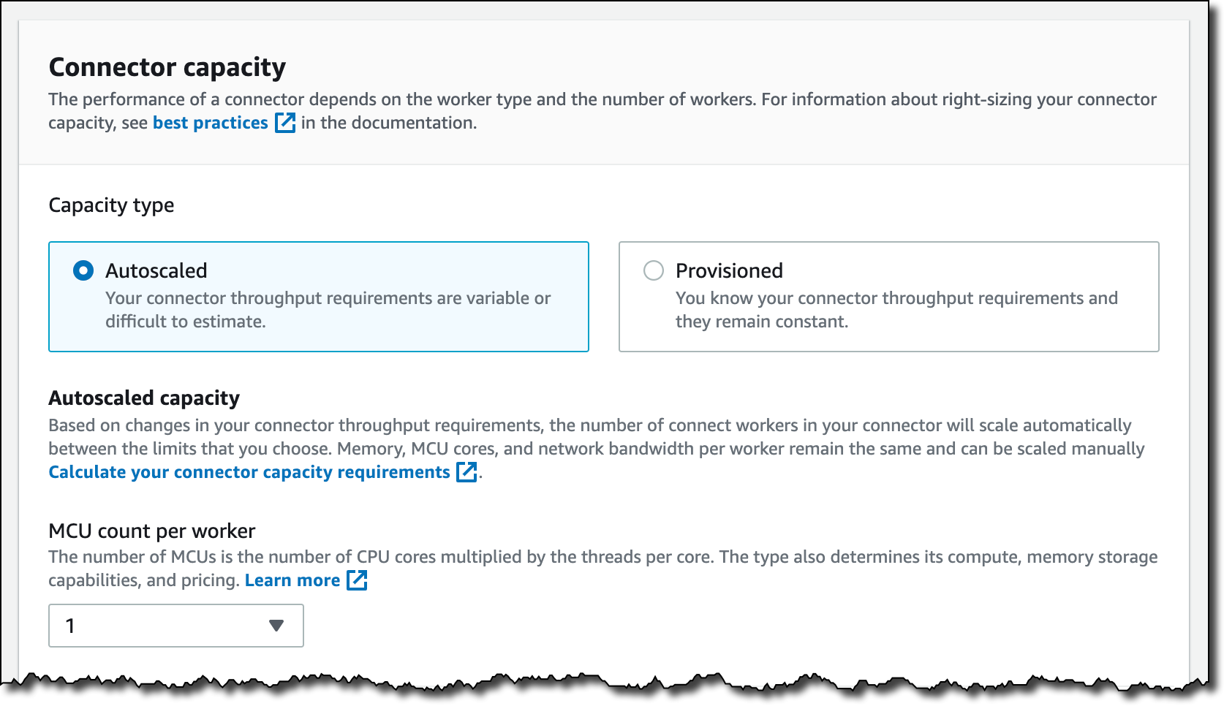Viewport: 1224px width, 706px height.
Task: Click the "Autoscaled capacity" subheading
Action: pyautogui.click(x=144, y=398)
